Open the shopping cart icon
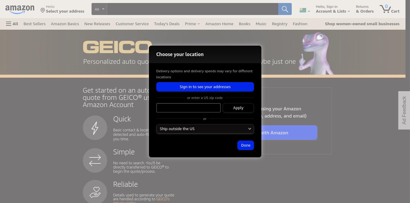This screenshot has height=203, width=410. 390,9
